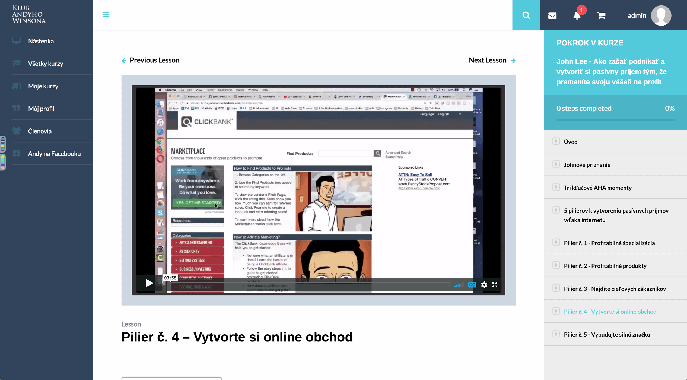The image size is (687, 380).
Task: Open Pilier č. 2 - Profitabilné produkty lesson
Action: (x=605, y=266)
